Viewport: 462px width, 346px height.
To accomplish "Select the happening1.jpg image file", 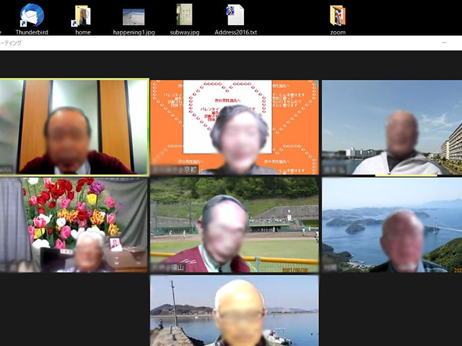I will pyautogui.click(x=133, y=17).
